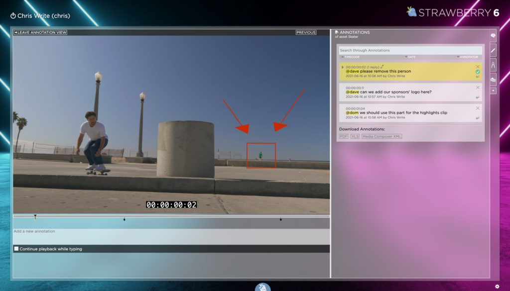Sort annotations by the DATE column
This screenshot has height=291, width=510.
411,57
